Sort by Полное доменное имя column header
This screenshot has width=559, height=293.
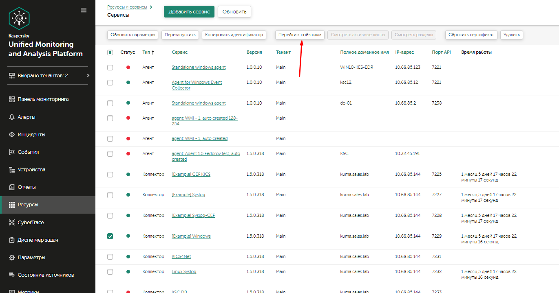pyautogui.click(x=365, y=52)
